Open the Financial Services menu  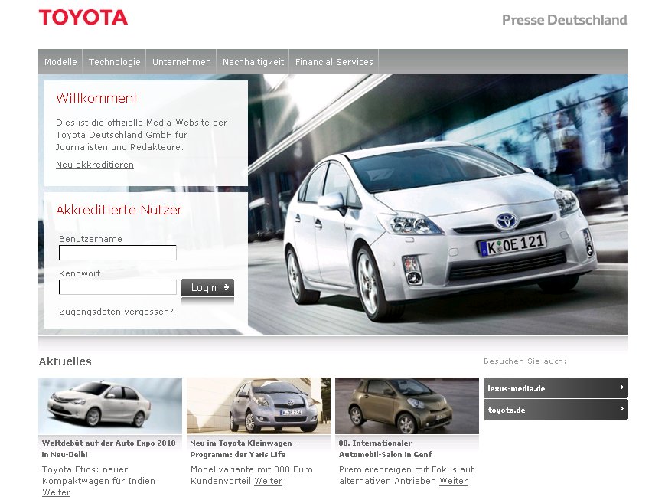coord(334,62)
